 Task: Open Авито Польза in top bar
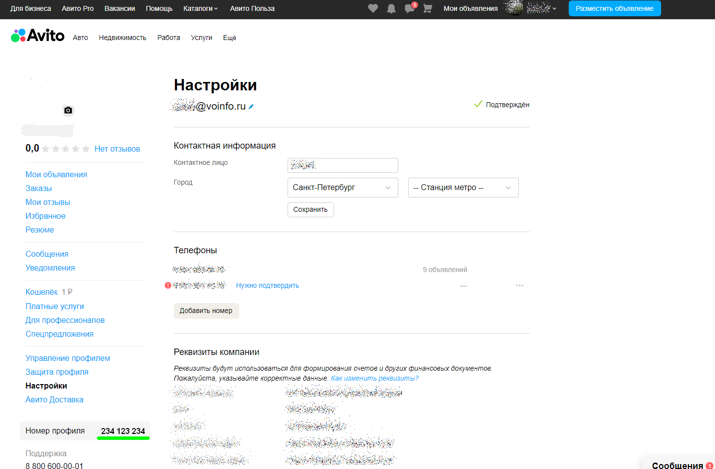pos(252,8)
